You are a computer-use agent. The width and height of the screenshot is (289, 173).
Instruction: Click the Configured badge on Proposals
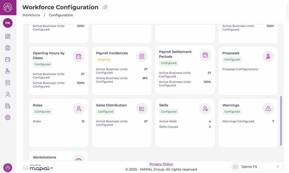[232, 59]
